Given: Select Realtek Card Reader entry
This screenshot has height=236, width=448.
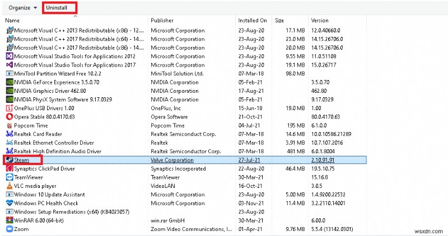Looking at the screenshot, I should point(38,134).
